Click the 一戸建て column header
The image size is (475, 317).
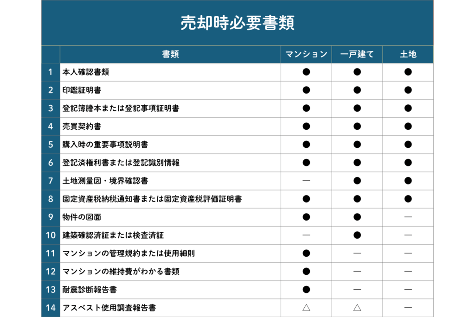click(357, 54)
